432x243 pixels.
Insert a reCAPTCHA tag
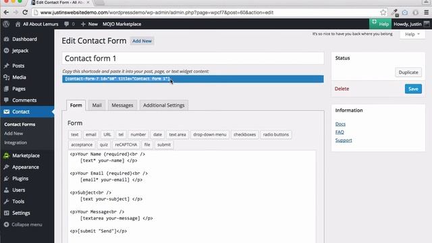tap(126, 144)
